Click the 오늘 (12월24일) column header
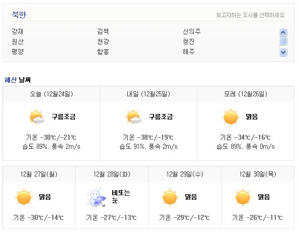This screenshot has height=233, width=298. point(51,94)
